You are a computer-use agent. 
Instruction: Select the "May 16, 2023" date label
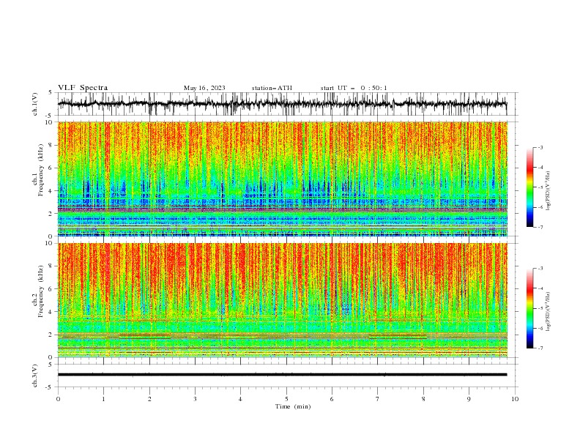pos(204,88)
